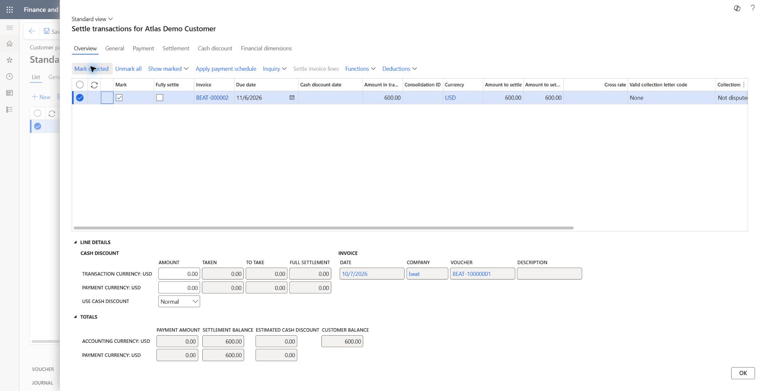The width and height of the screenshot is (763, 391).
Task: Click New plus in the background page
Action: pyautogui.click(x=41, y=97)
